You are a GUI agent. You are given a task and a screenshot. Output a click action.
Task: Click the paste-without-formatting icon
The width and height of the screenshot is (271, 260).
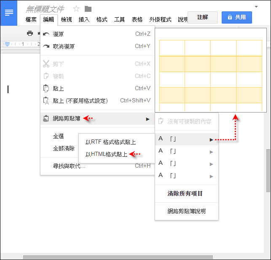tap(46, 101)
